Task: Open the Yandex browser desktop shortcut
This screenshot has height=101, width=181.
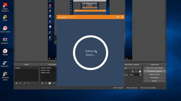Action: 5,52
